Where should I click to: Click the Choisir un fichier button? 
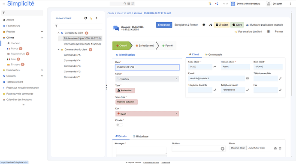(238, 148)
